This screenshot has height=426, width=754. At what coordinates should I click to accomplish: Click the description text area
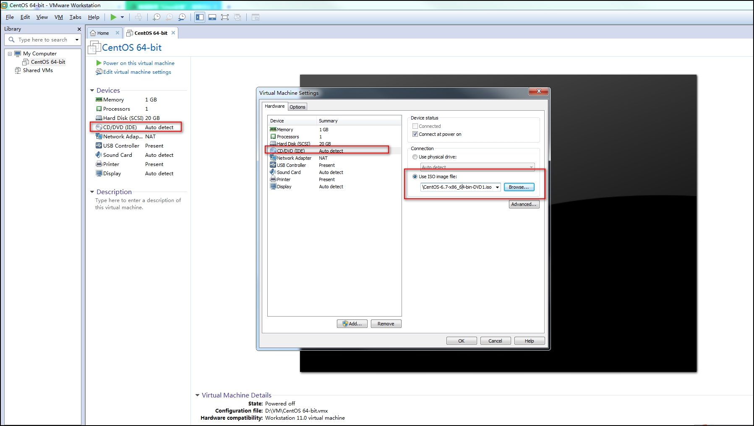138,204
